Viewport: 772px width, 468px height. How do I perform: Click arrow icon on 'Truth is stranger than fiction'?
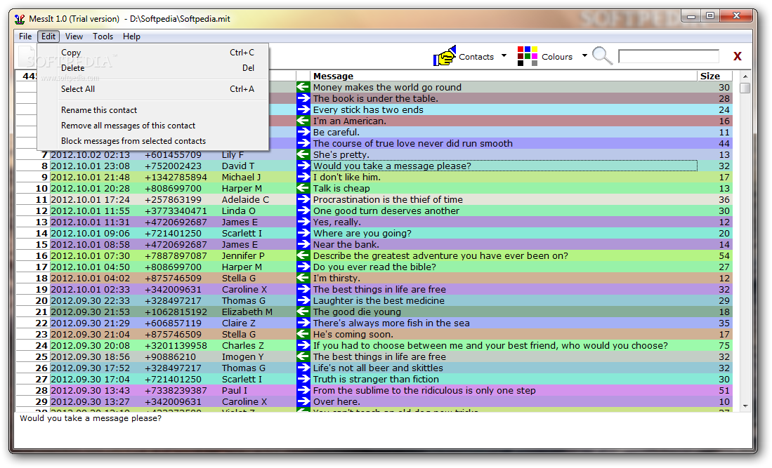(303, 379)
